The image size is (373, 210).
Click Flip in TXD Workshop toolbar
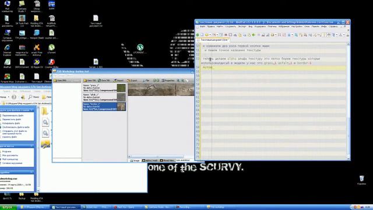tap(146, 80)
